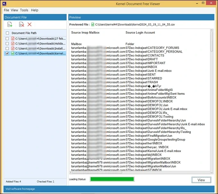Select the Downloads\27 feb file row
Viewport: 218px width, 194px height.
[35, 38]
